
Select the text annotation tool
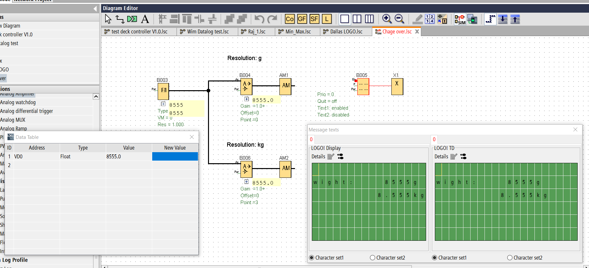point(145,19)
